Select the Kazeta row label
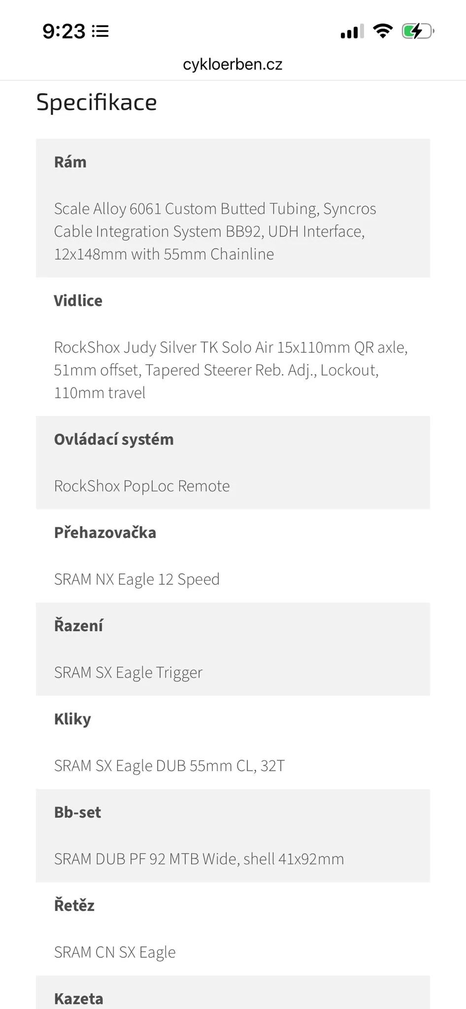 point(79,999)
